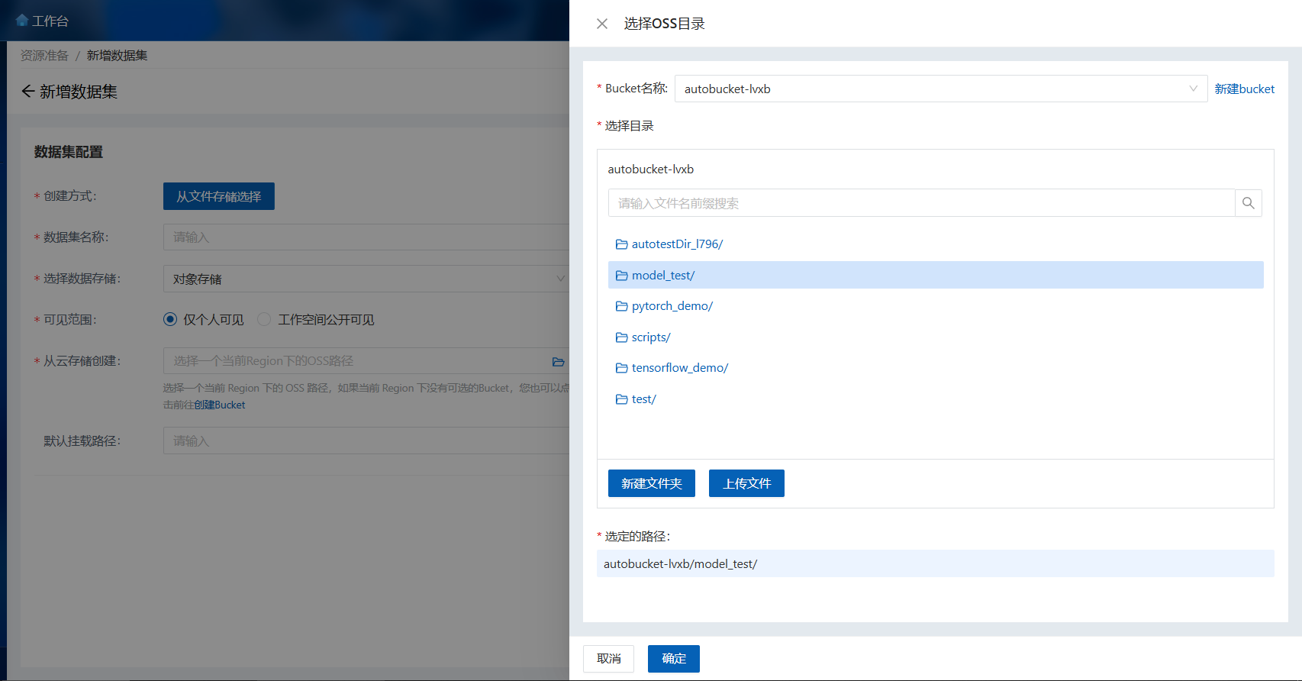
Task: Select the 仅个人可见 radio option
Action: pyautogui.click(x=170, y=320)
